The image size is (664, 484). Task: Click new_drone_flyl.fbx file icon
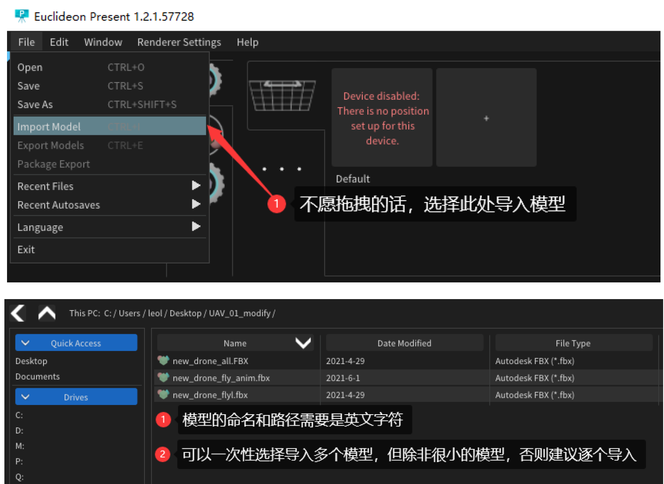click(163, 394)
